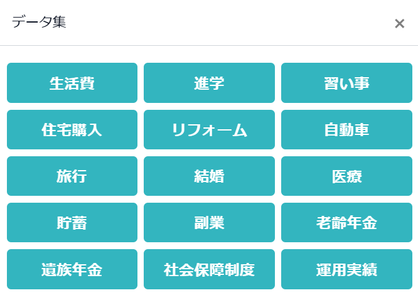Click the 結婚 button
The image size is (418, 305).
click(x=209, y=176)
